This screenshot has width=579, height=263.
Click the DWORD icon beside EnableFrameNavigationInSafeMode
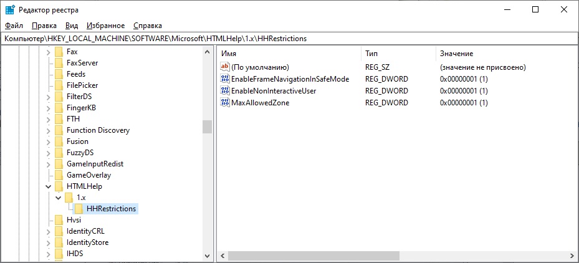pyautogui.click(x=225, y=79)
